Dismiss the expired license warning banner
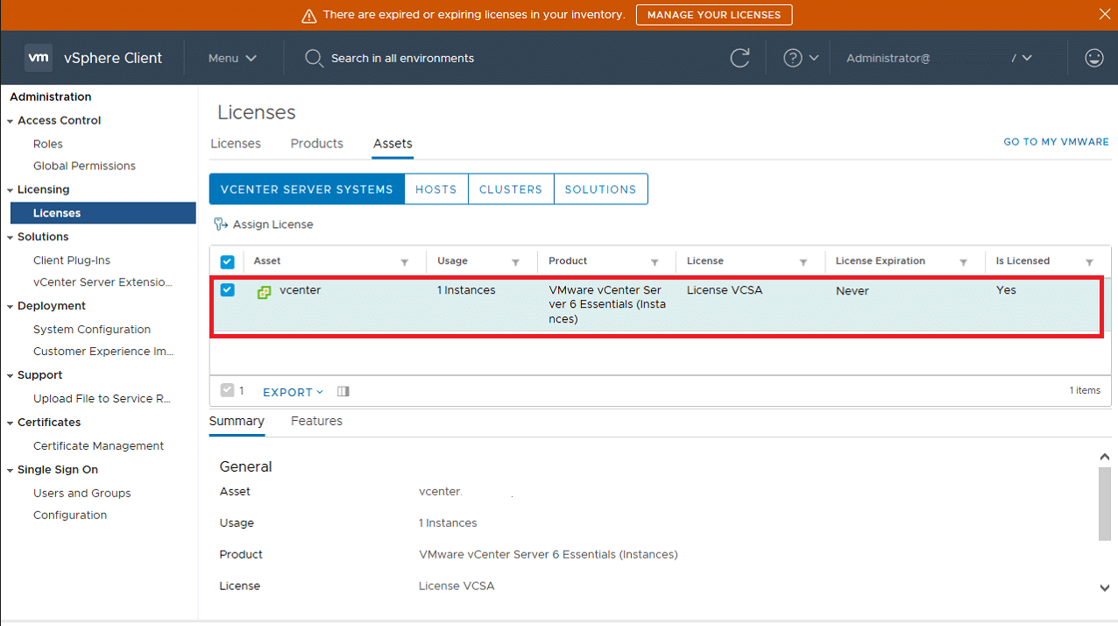Screen dimensions: 1118x626 [1104, 14]
